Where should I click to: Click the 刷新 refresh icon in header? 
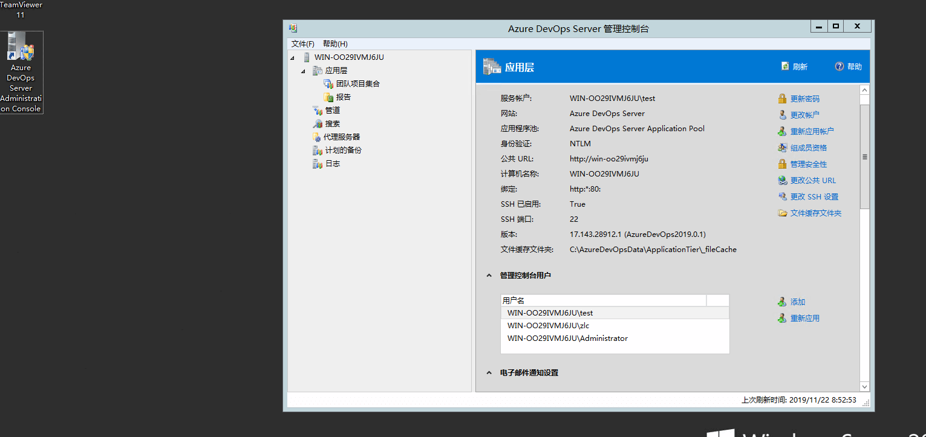tap(784, 66)
